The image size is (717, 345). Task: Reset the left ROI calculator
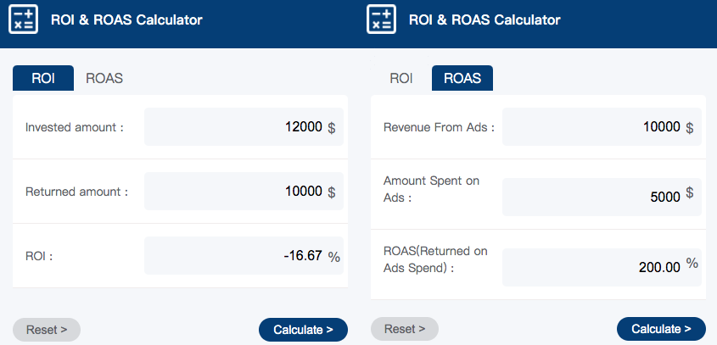click(47, 330)
